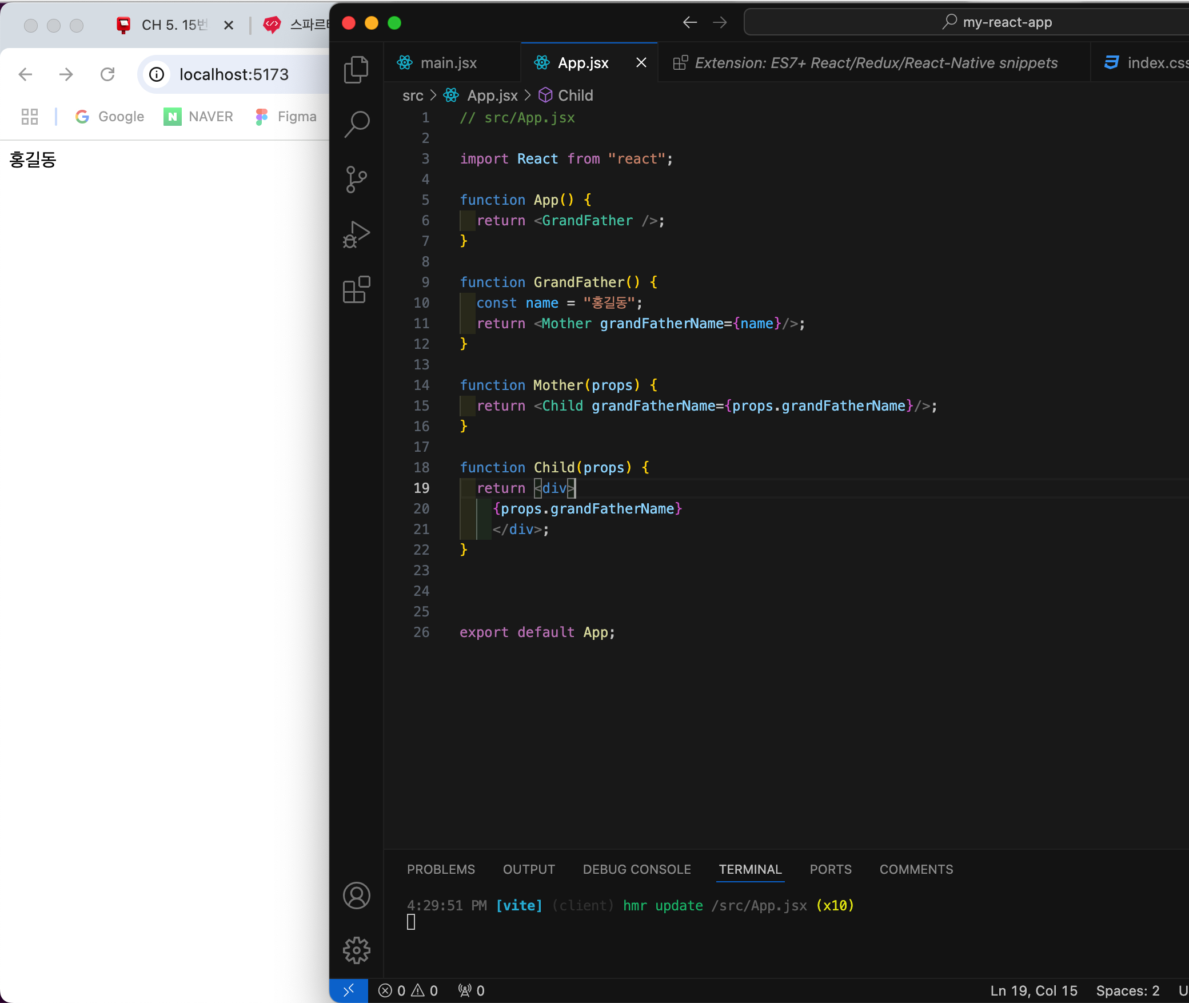Viewport: 1189px width, 1003px height.
Task: Open the Search view icon
Action: (357, 124)
